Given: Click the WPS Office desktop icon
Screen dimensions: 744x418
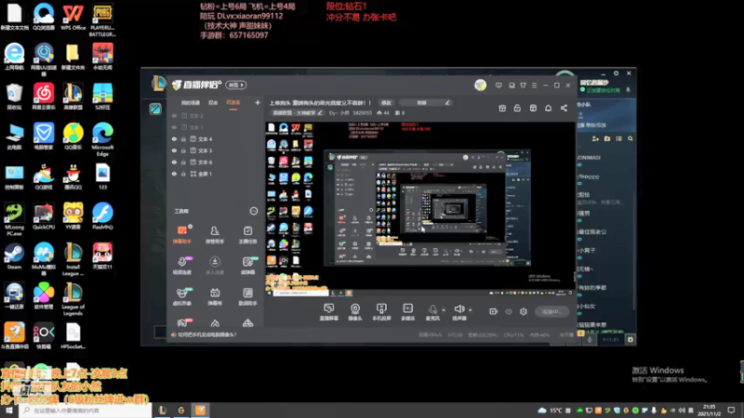Looking at the screenshot, I should [73, 18].
